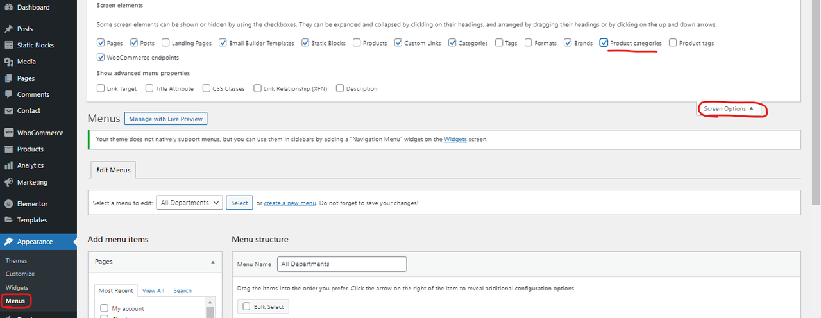Select the Comments bubble icon
This screenshot has height=318, width=821.
tap(8, 94)
